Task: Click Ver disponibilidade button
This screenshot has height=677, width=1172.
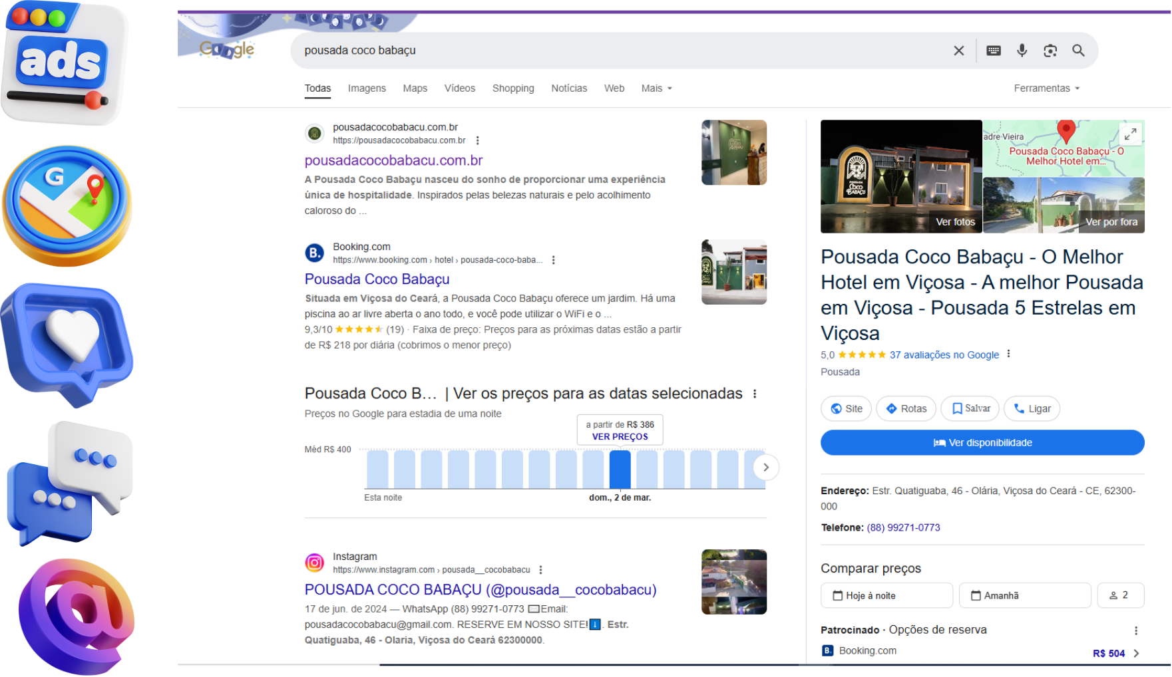Action: (982, 442)
